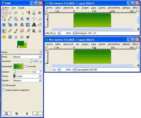141x118 pixels.
Task: Open the px unit dropdown in top image window
Action: tap(57, 33)
